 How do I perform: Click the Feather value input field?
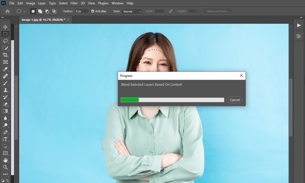tap(81, 11)
